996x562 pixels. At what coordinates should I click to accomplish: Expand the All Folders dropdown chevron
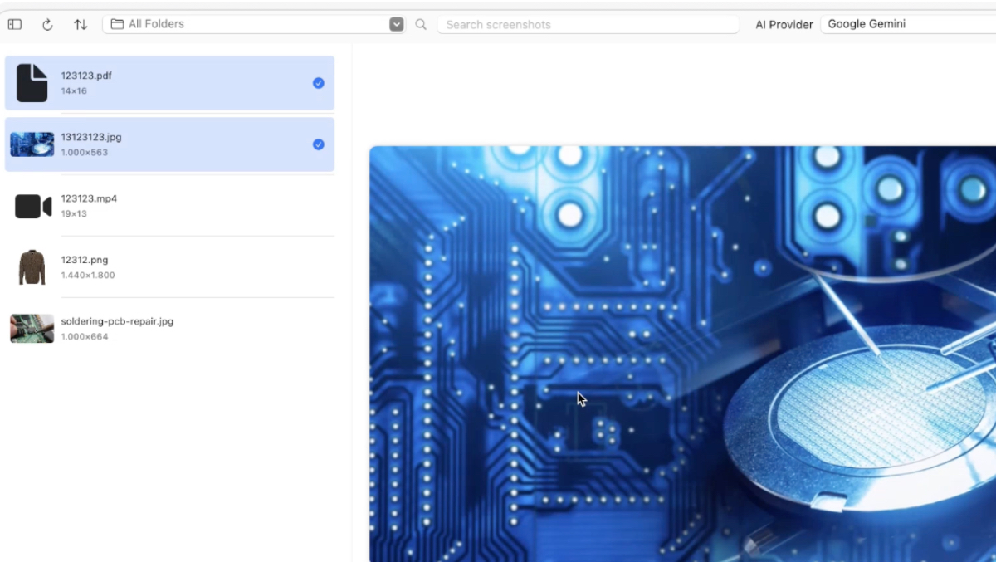pyautogui.click(x=396, y=24)
